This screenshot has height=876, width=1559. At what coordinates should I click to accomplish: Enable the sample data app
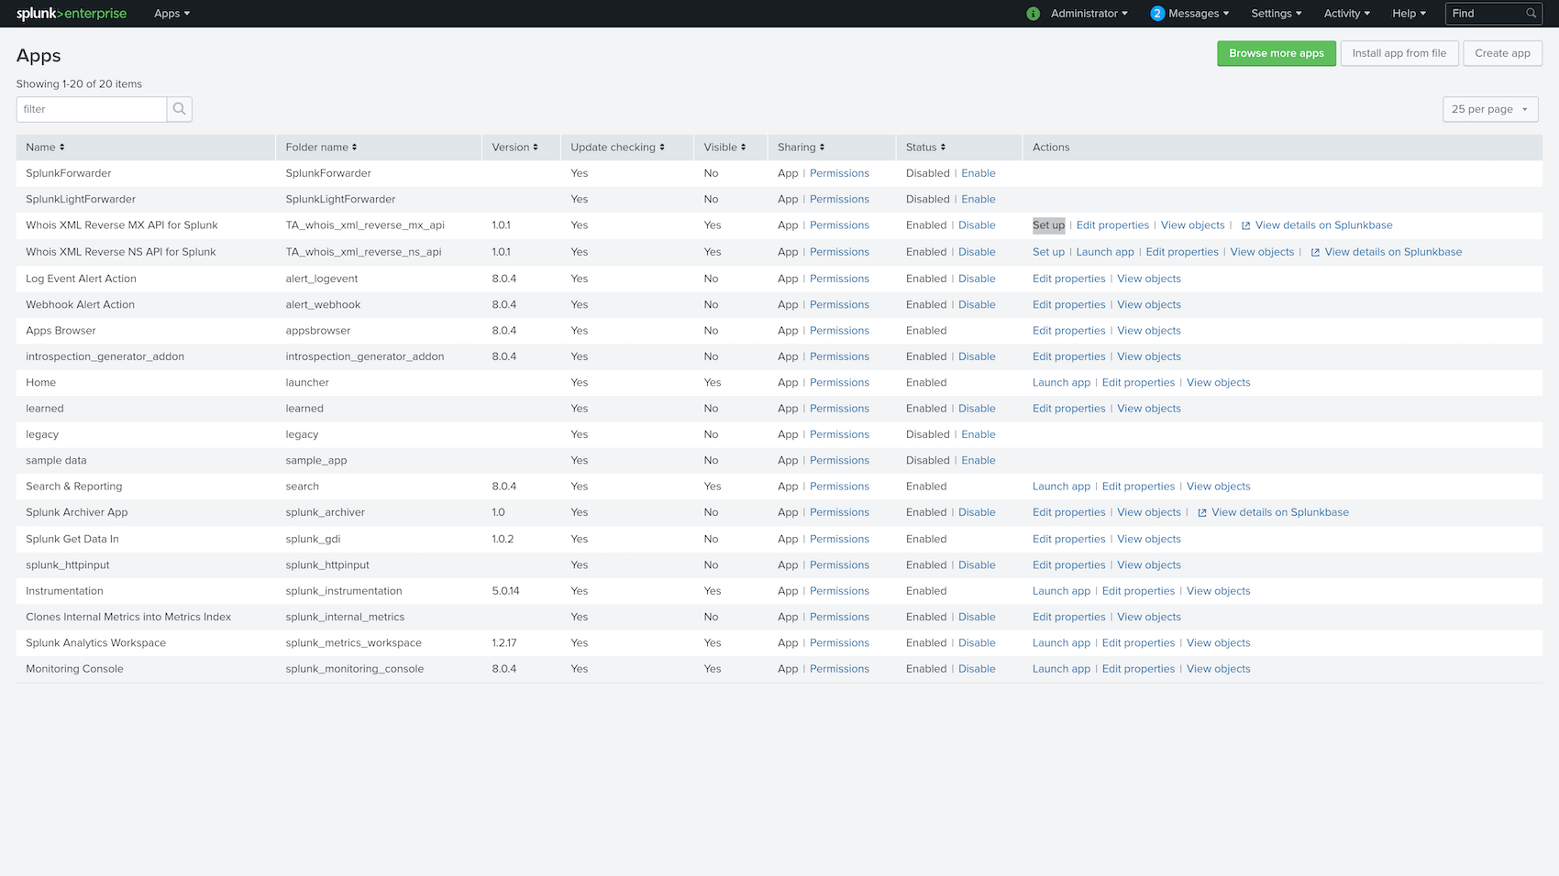pos(979,461)
